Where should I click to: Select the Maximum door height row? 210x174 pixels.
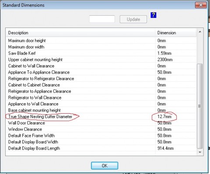point(101,41)
